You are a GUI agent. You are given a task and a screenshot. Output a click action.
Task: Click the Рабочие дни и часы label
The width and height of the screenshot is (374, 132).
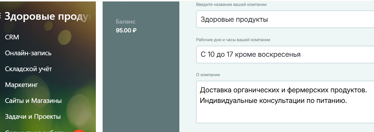(x=233, y=40)
